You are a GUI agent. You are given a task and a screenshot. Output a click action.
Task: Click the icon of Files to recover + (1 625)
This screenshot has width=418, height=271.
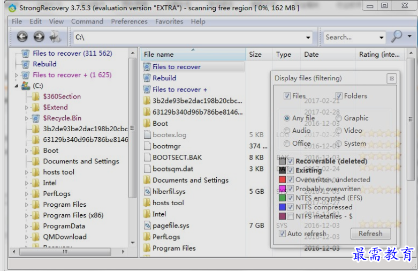(26, 75)
